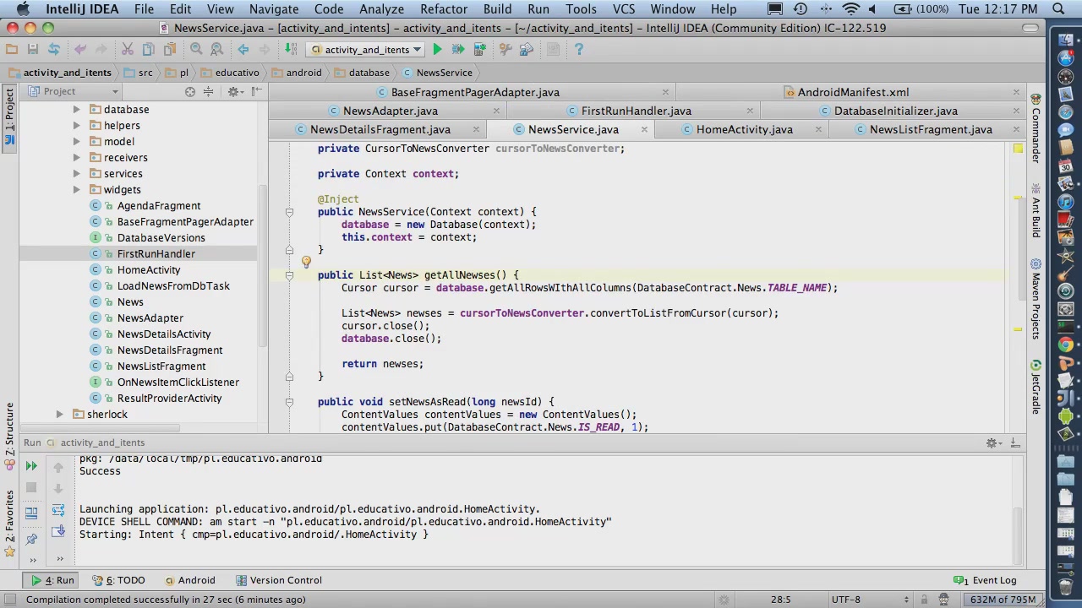Click the Find magnifier icon

(196, 50)
